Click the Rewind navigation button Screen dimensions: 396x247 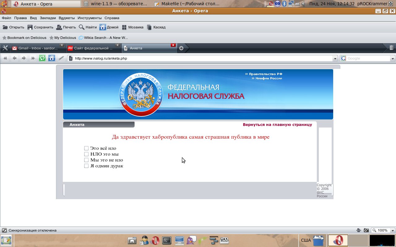(5, 58)
